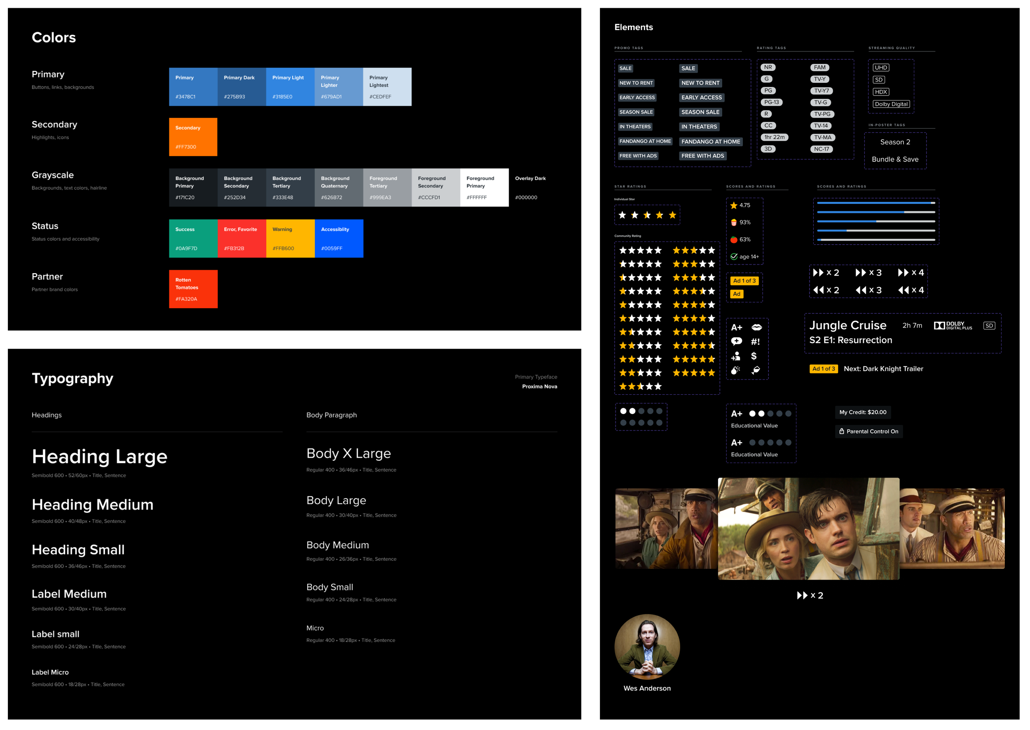Click the standalone yellow Ad badge
The height and width of the screenshot is (730, 1030).
736,294
